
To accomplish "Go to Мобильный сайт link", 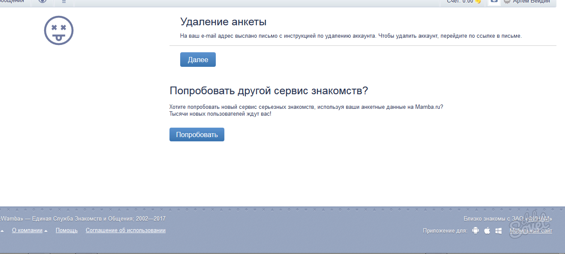I will click(x=531, y=231).
